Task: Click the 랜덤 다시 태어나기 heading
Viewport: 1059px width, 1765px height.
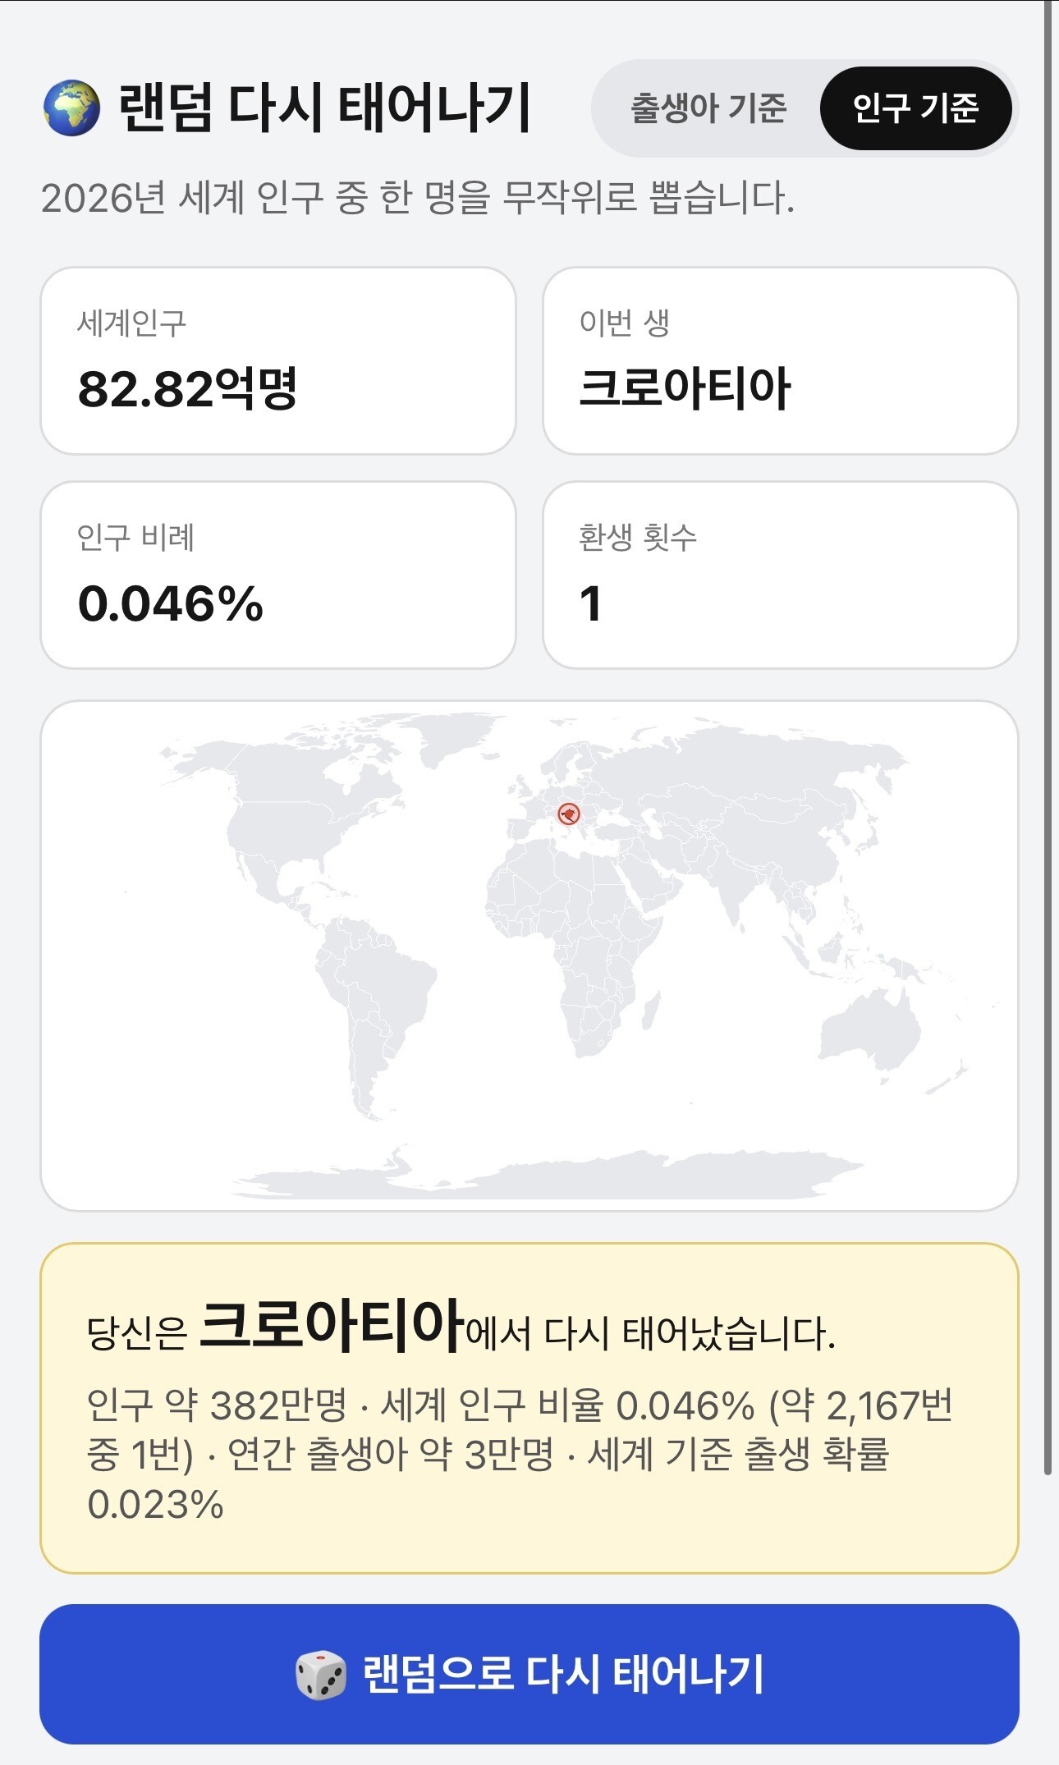Action: [326, 108]
